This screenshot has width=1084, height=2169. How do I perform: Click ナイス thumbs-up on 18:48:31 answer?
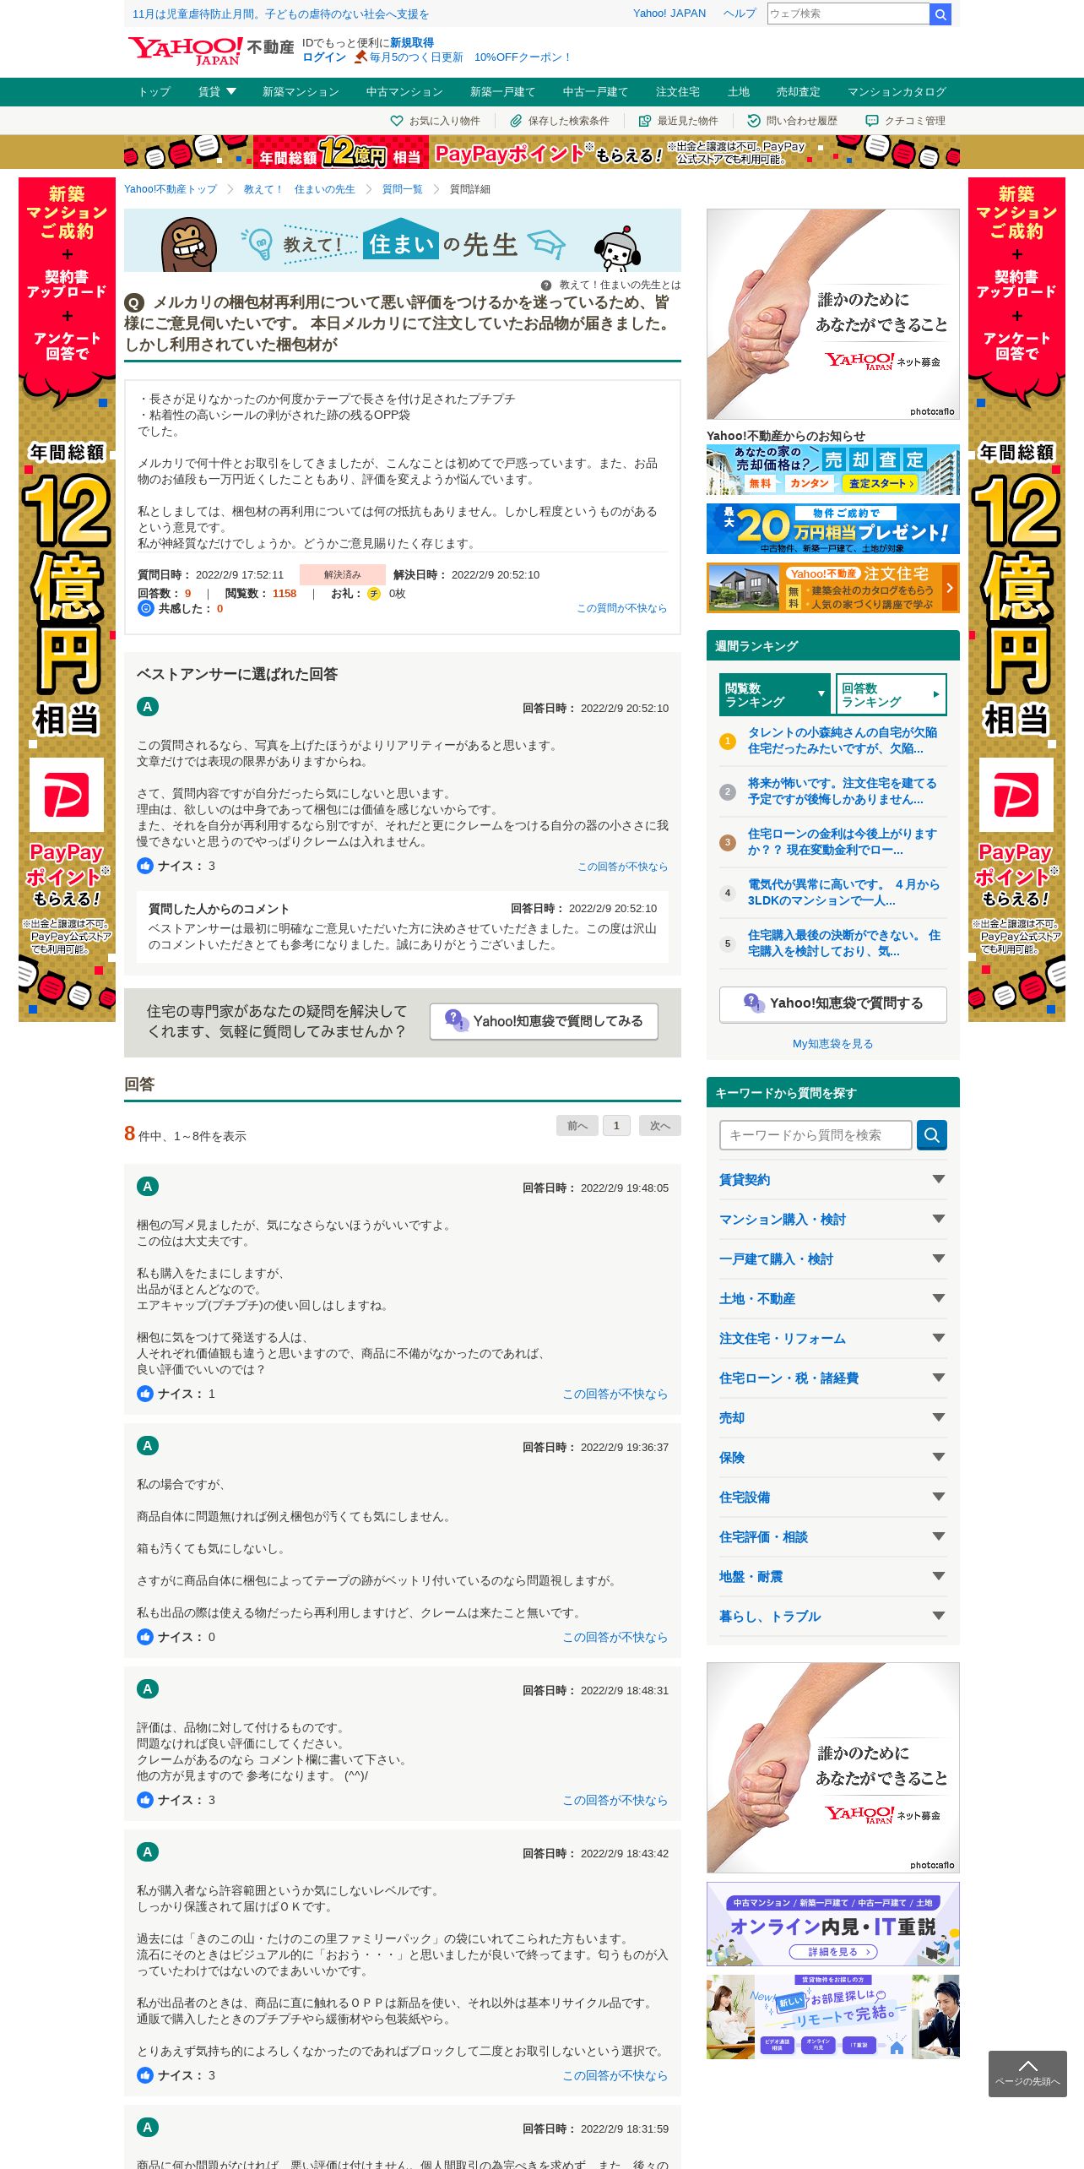[145, 1800]
